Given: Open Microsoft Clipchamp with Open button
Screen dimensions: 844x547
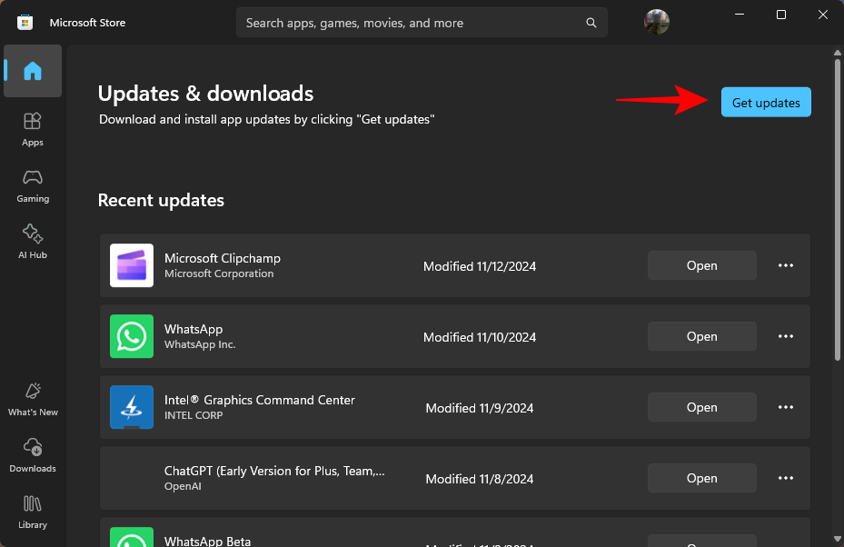Looking at the screenshot, I should pyautogui.click(x=701, y=265).
